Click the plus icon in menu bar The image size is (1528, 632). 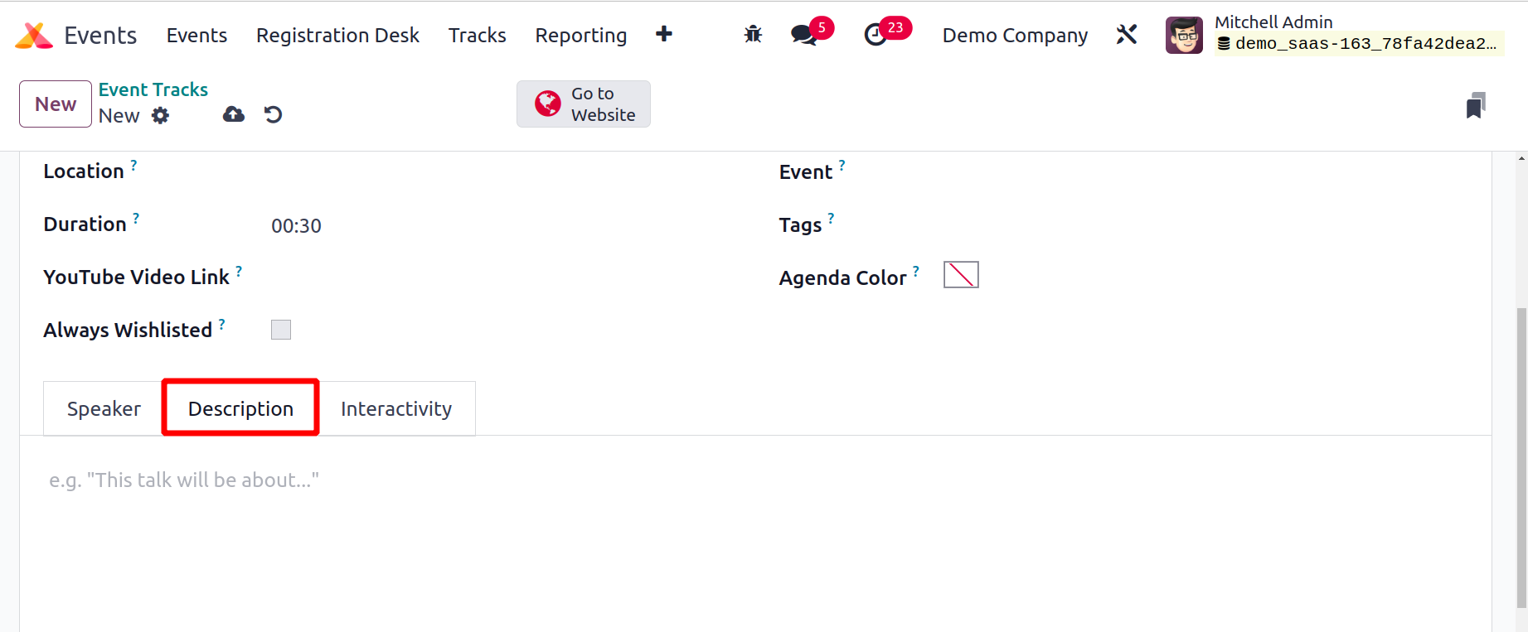point(663,34)
